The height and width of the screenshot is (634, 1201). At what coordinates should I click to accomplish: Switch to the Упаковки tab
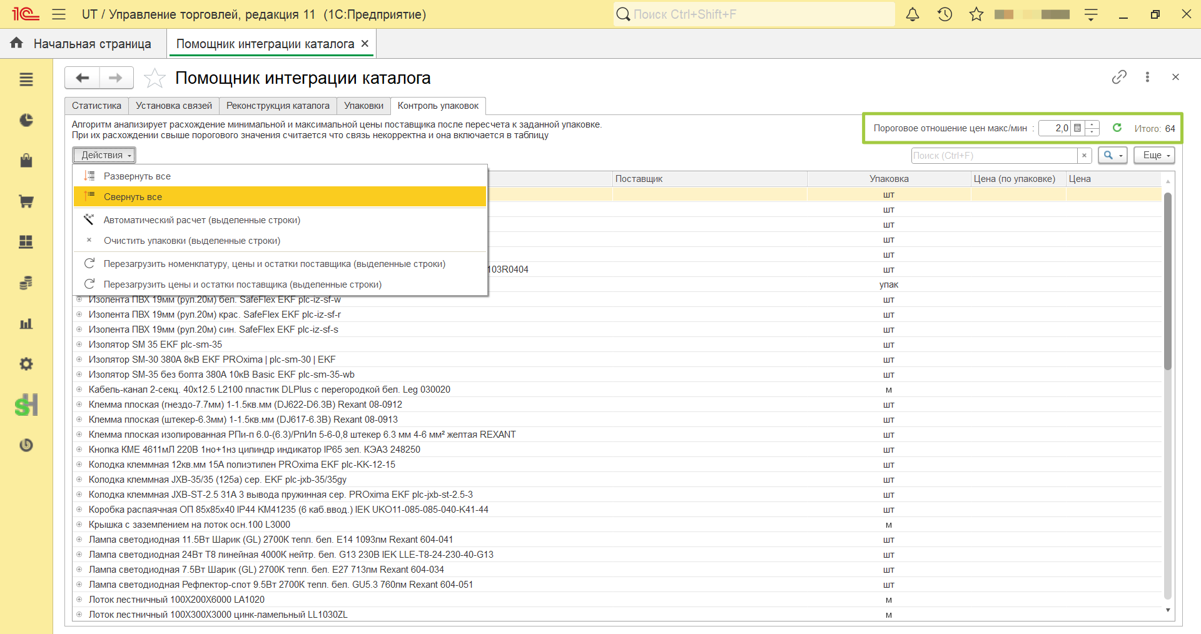363,106
